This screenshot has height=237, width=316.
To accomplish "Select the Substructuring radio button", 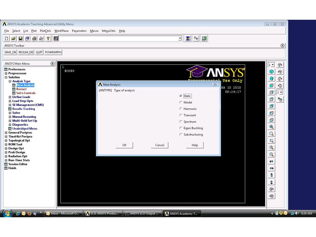I will click(181, 134).
